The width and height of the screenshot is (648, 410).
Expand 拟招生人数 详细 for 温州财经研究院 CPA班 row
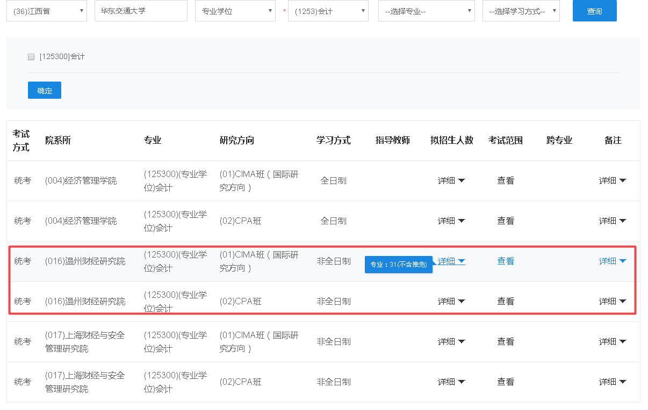[x=451, y=302]
